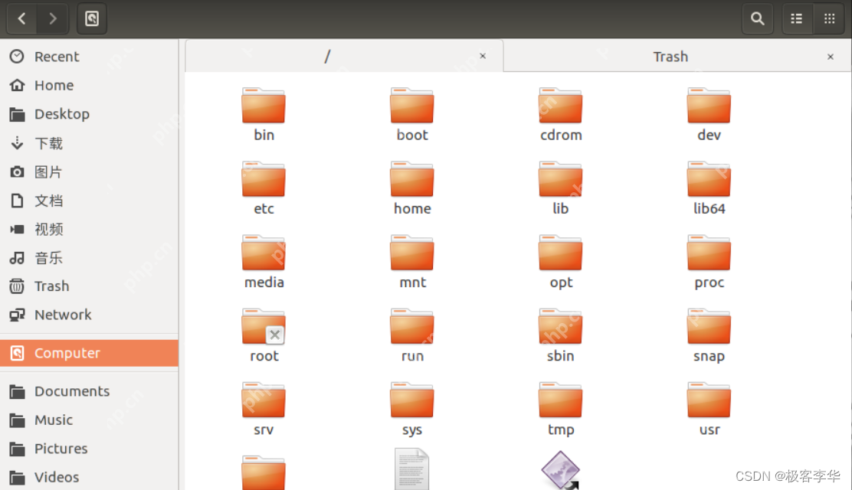Viewport: 852px width, 490px height.
Task: Open the app grid menu icon top-right
Action: (828, 18)
